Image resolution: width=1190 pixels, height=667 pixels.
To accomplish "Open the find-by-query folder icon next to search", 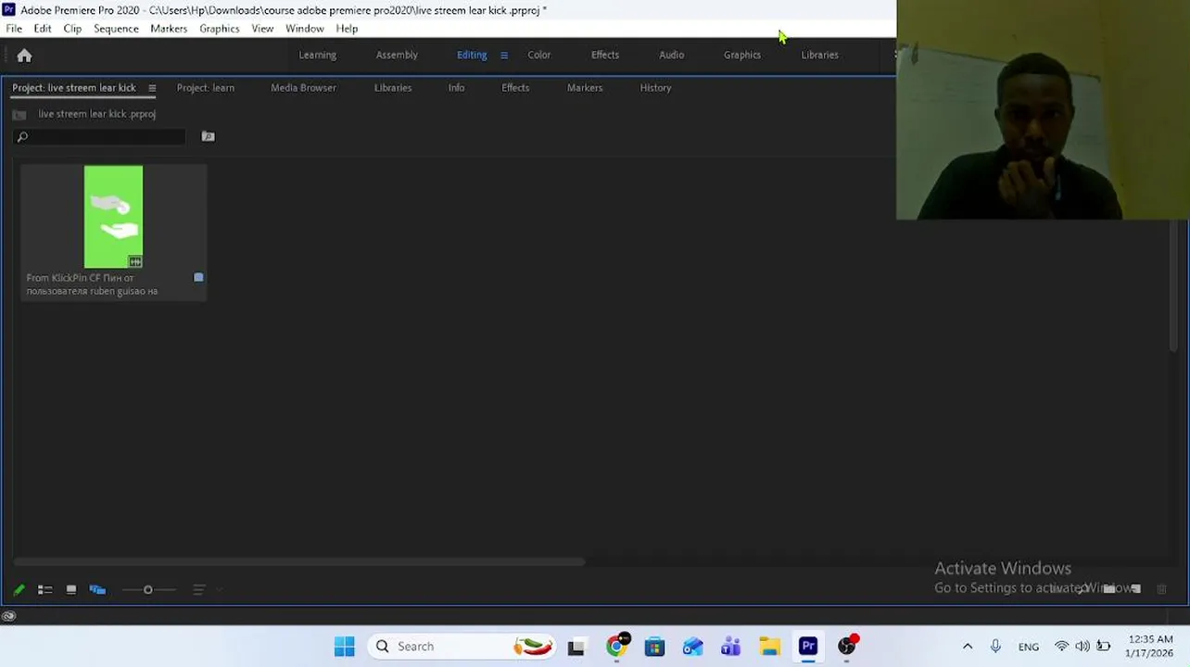I will coord(208,136).
